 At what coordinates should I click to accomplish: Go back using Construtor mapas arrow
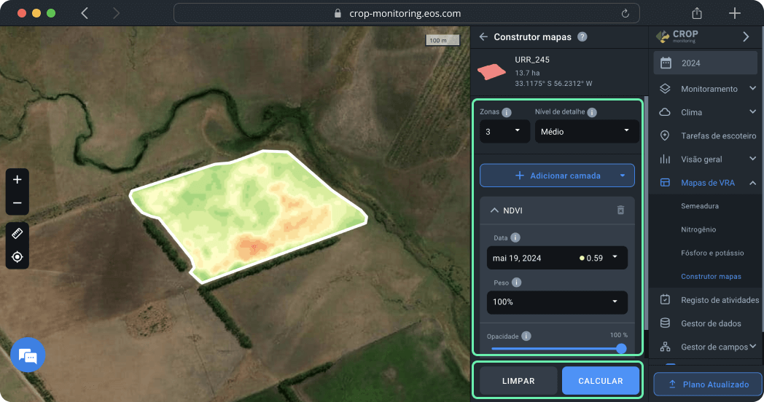(x=483, y=37)
